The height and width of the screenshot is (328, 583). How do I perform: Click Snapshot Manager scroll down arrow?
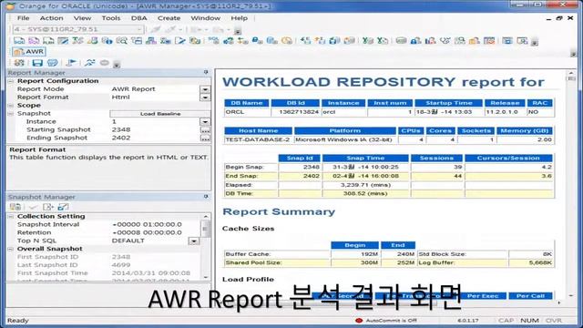point(206,277)
